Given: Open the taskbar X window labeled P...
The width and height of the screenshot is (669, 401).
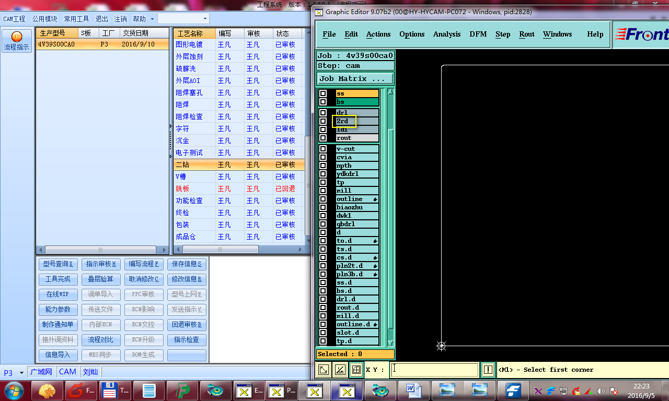Looking at the screenshot, I should [282, 391].
